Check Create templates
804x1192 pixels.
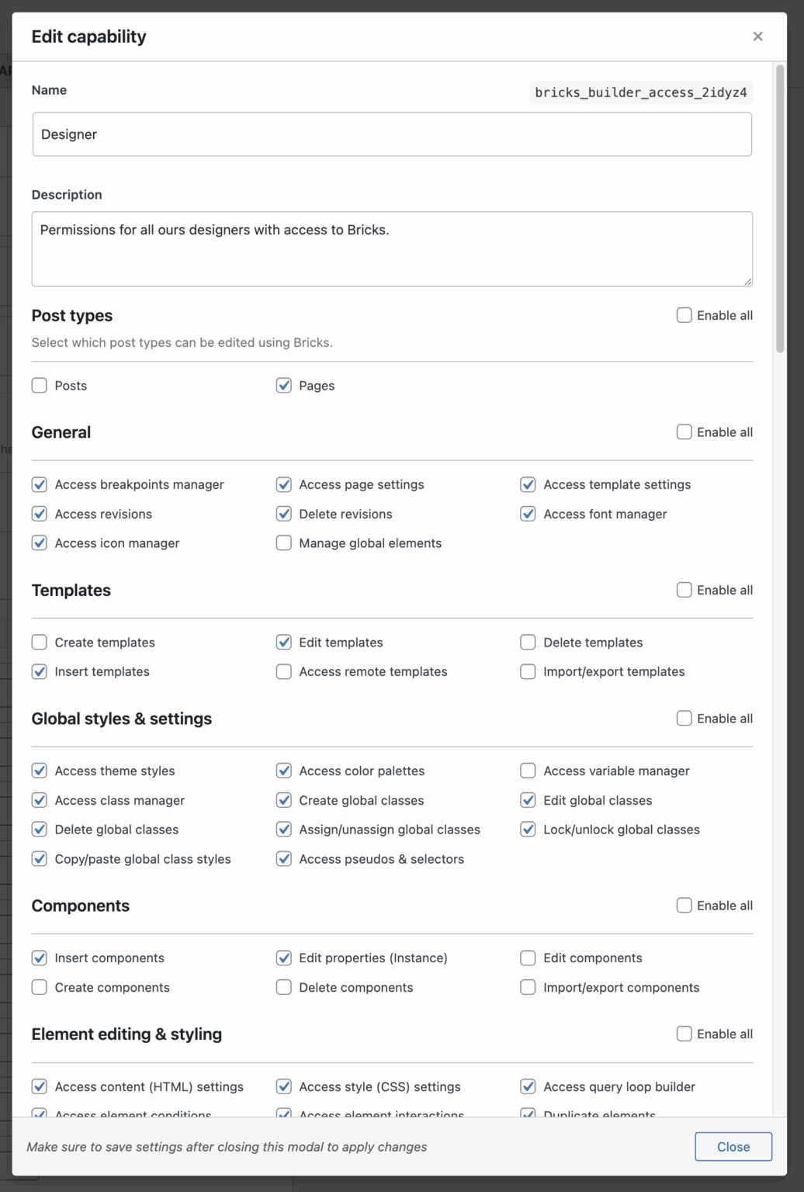pos(39,642)
